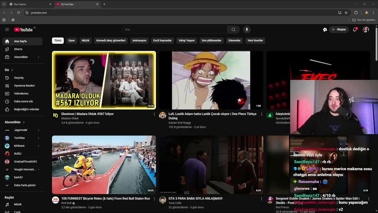Screen dimensions: 378x213
Task: Open Shorts from the sidebar
Action: click(x=22, y=49)
